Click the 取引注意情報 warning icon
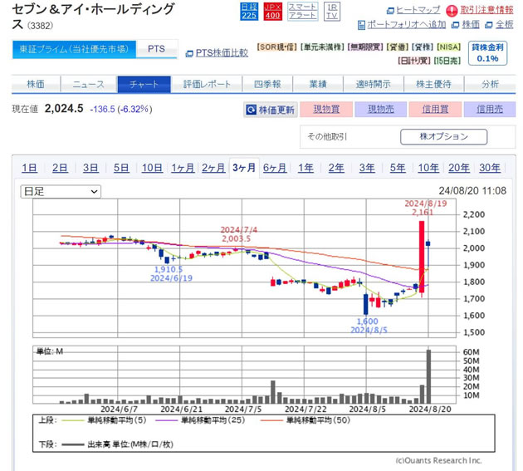Viewport: 523px width, 471px height. tap(454, 9)
